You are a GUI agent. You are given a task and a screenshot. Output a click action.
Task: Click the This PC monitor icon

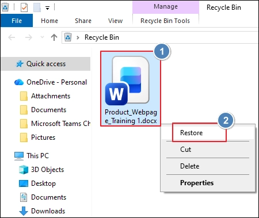pyautogui.click(x=19, y=156)
